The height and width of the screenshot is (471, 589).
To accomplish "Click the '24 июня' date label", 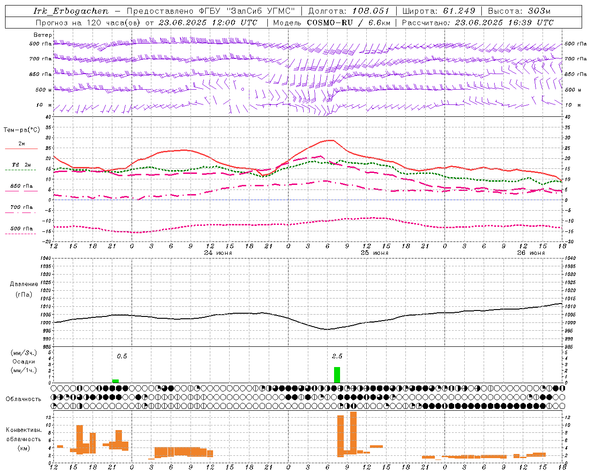I will [218, 253].
